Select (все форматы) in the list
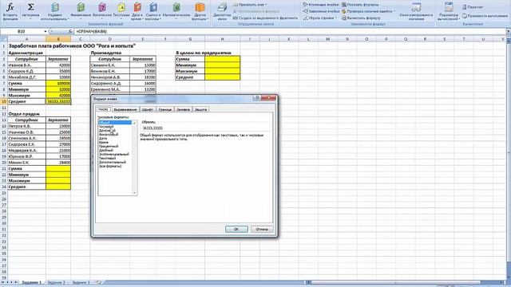Image resolution: width=511 pixels, height=287 pixels. [x=110, y=166]
